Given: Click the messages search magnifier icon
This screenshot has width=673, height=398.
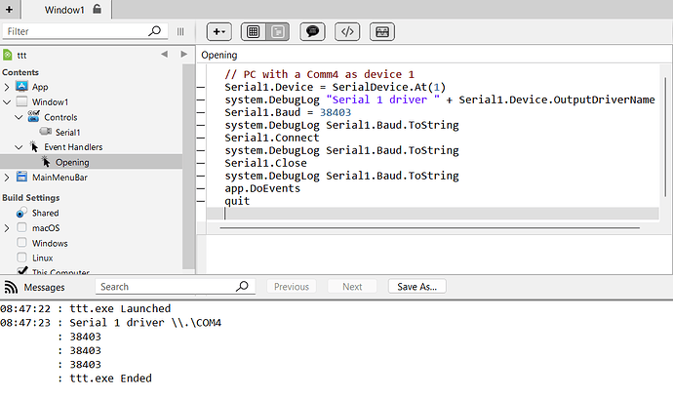Looking at the screenshot, I should 243,287.
